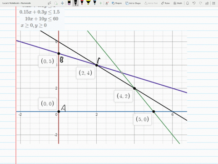Open notifications bell icon
Image resolution: width=218 pixels, height=164 pixels.
(x=188, y=3)
